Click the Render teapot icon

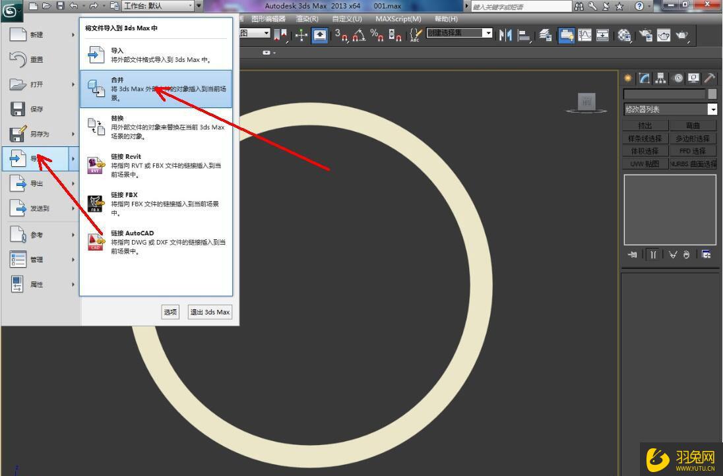tap(681, 36)
